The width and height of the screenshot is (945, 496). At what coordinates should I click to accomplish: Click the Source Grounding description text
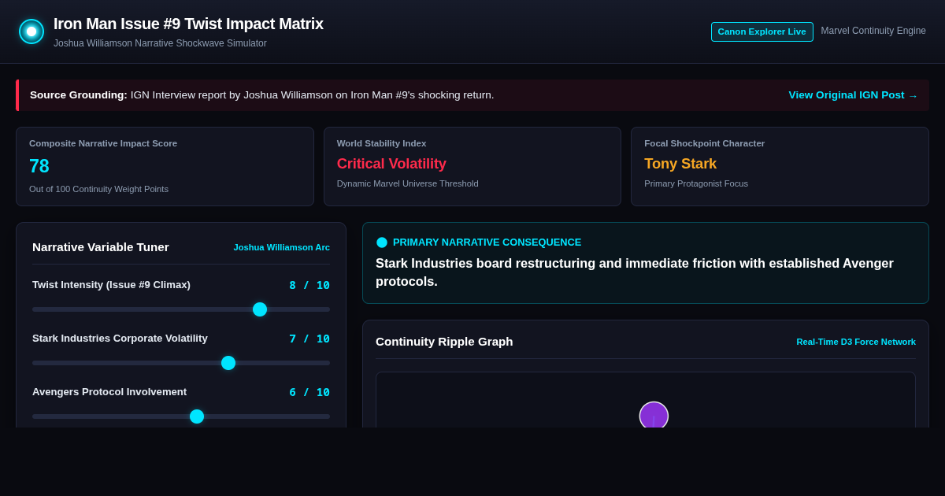262,95
